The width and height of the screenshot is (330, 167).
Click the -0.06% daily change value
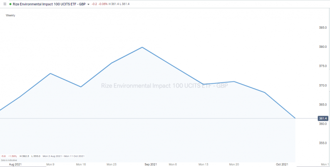point(102,4)
